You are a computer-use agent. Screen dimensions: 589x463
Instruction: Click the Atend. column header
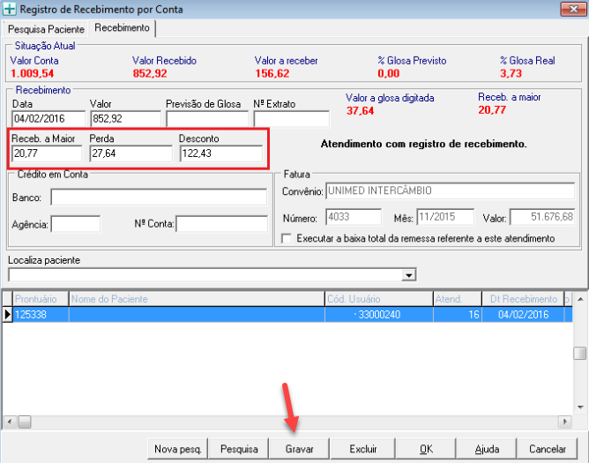click(x=458, y=299)
